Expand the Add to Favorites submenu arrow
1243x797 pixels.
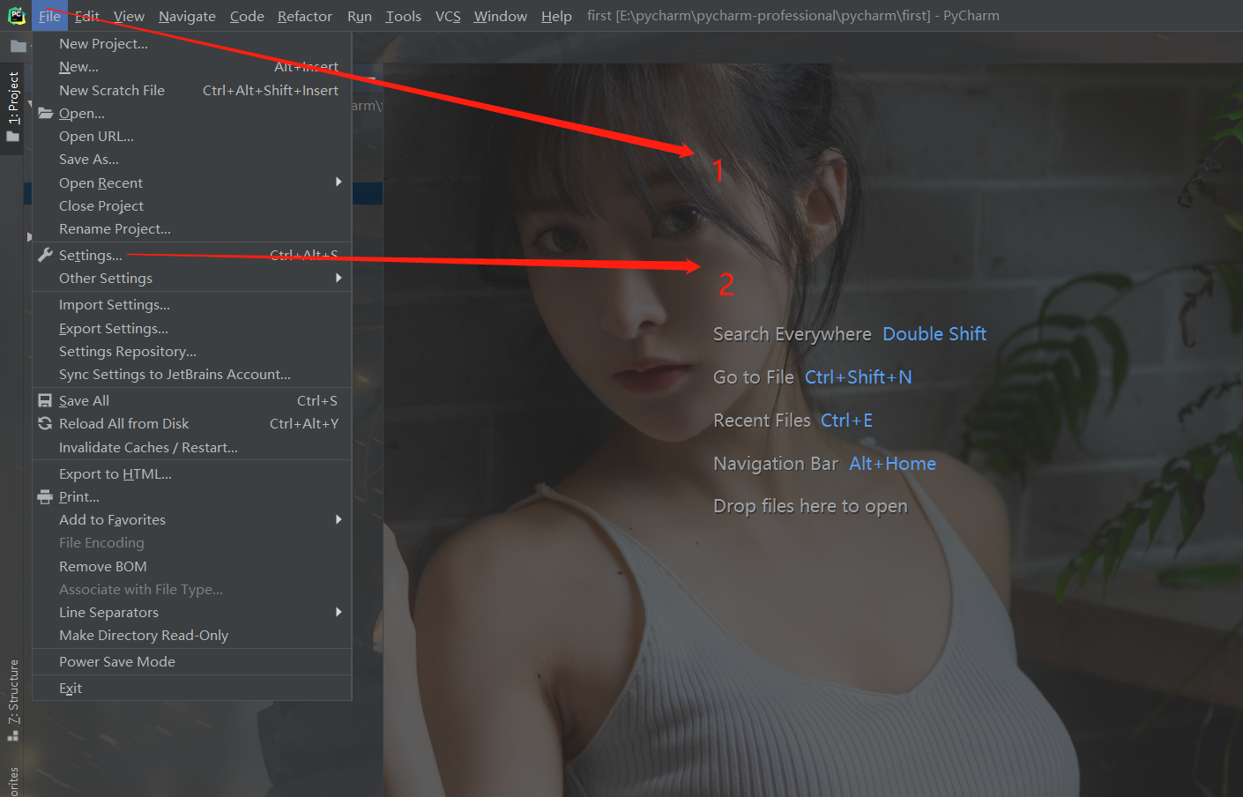(x=339, y=519)
